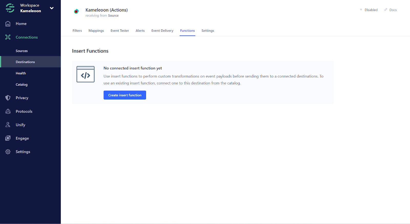Open the Protocols section
This screenshot has height=224, width=410.
[24, 111]
